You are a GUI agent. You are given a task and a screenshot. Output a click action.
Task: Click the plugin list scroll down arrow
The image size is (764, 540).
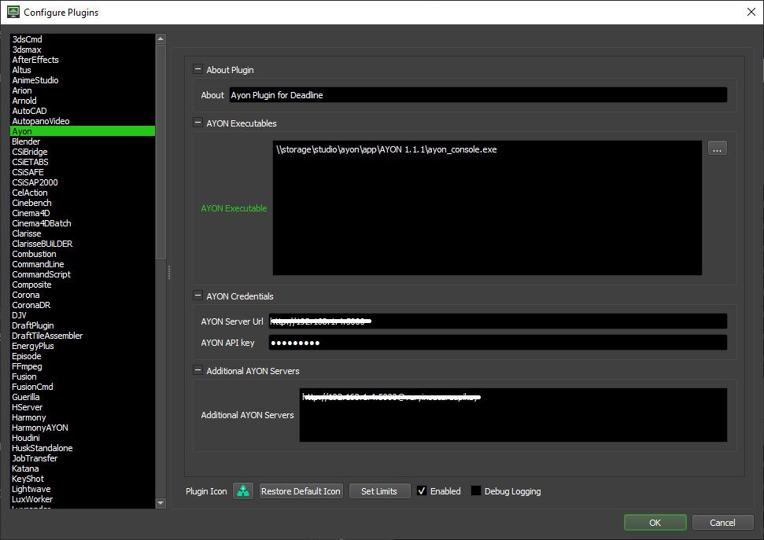point(161,503)
